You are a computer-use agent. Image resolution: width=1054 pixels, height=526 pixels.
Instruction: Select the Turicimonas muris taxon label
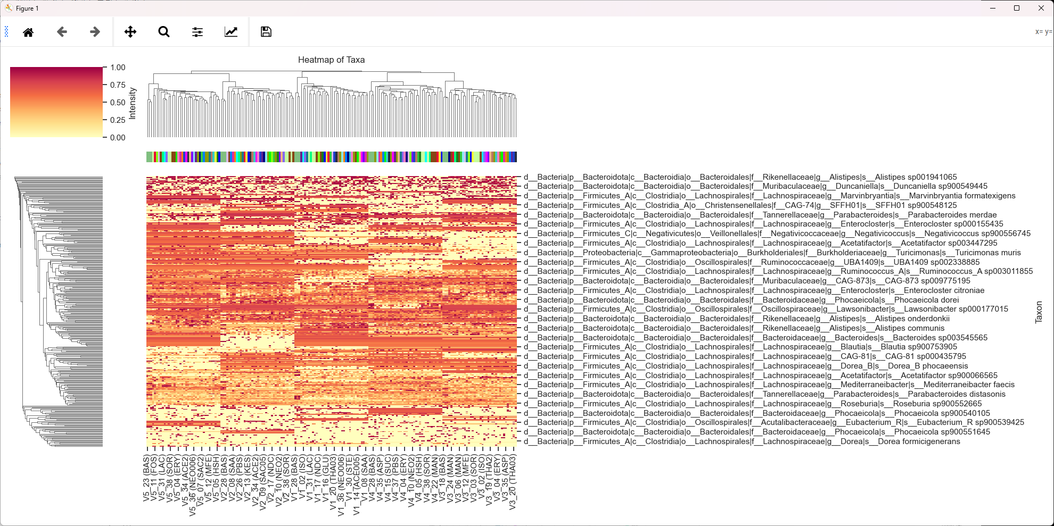click(772, 253)
